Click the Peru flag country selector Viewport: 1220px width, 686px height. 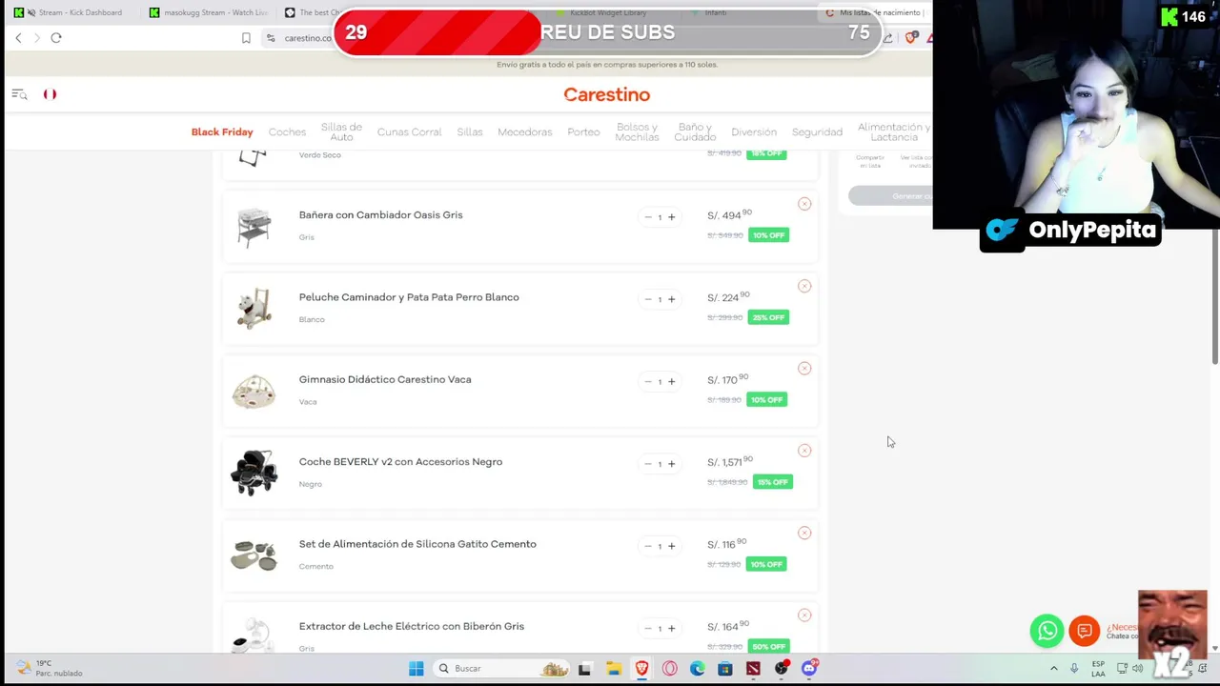[x=50, y=94]
